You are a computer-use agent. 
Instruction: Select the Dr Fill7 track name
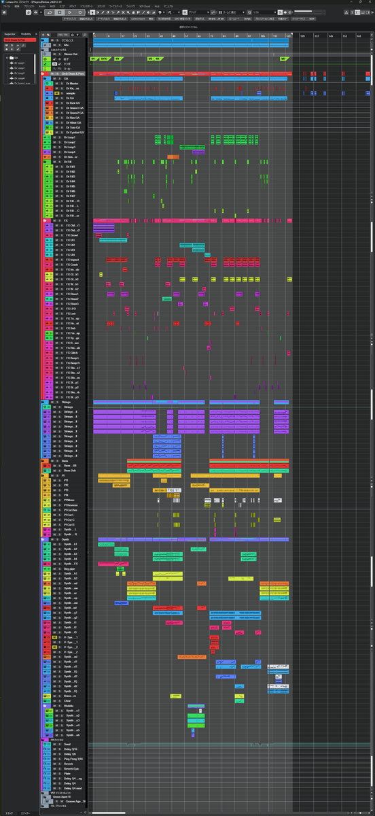71,196
